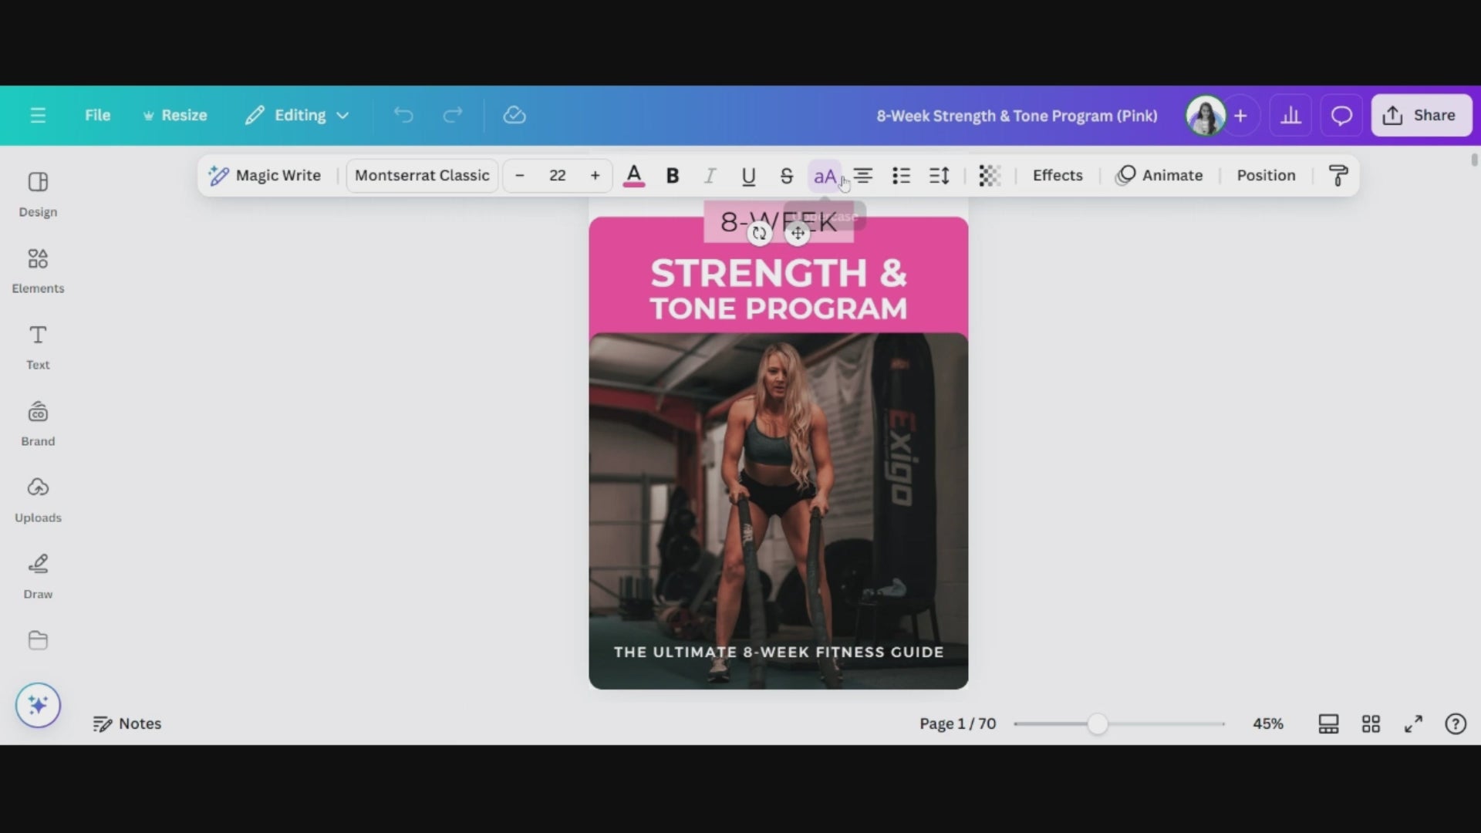Open the Position panel
The width and height of the screenshot is (1481, 833).
(x=1266, y=176)
